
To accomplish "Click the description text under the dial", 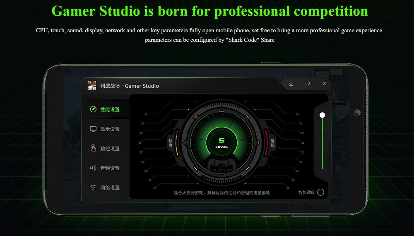I will point(222,193).
